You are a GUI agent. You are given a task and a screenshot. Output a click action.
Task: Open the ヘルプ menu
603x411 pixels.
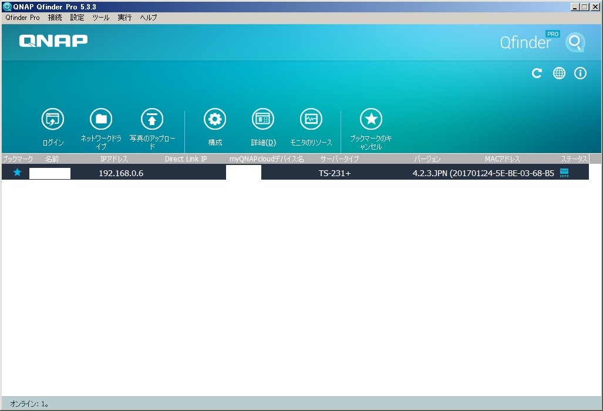point(149,18)
